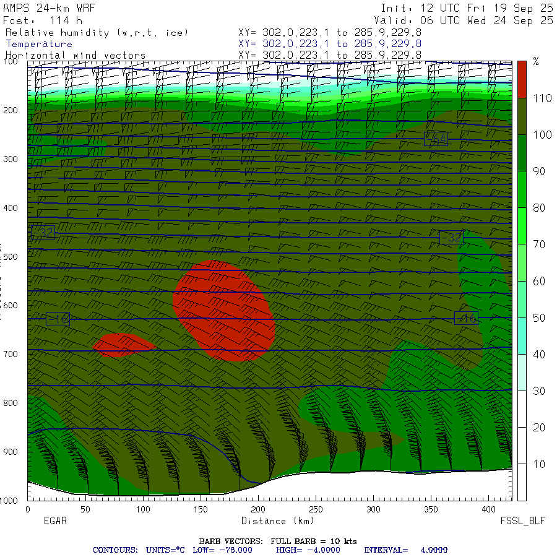The image size is (557, 557).
Task: Click the large red supersaturation region
Action: click(x=223, y=309)
